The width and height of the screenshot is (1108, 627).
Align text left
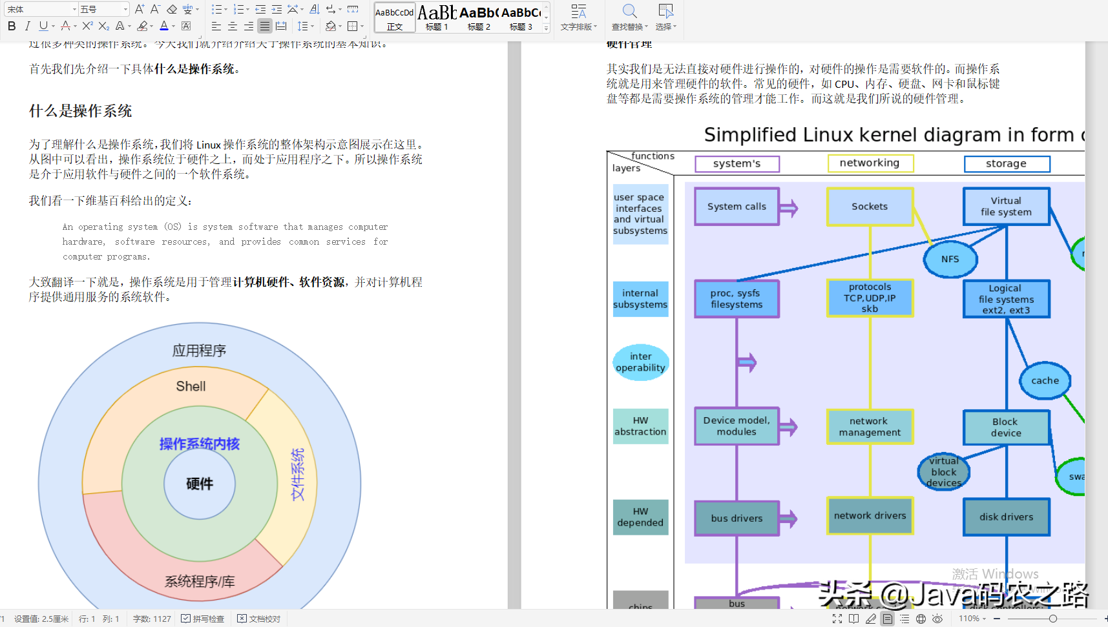click(x=216, y=26)
